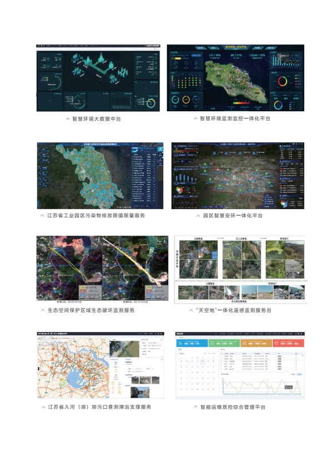Click the calendar grid in 智能运维 dashboard

pyautogui.click(x=197, y=375)
